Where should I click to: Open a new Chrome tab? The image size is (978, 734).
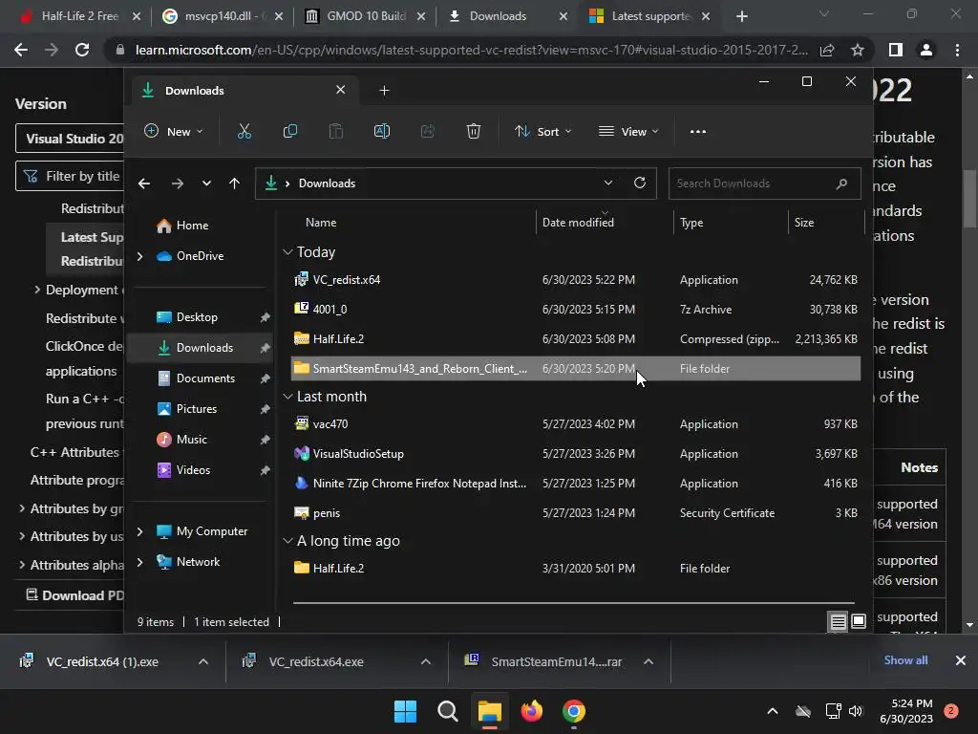point(741,17)
